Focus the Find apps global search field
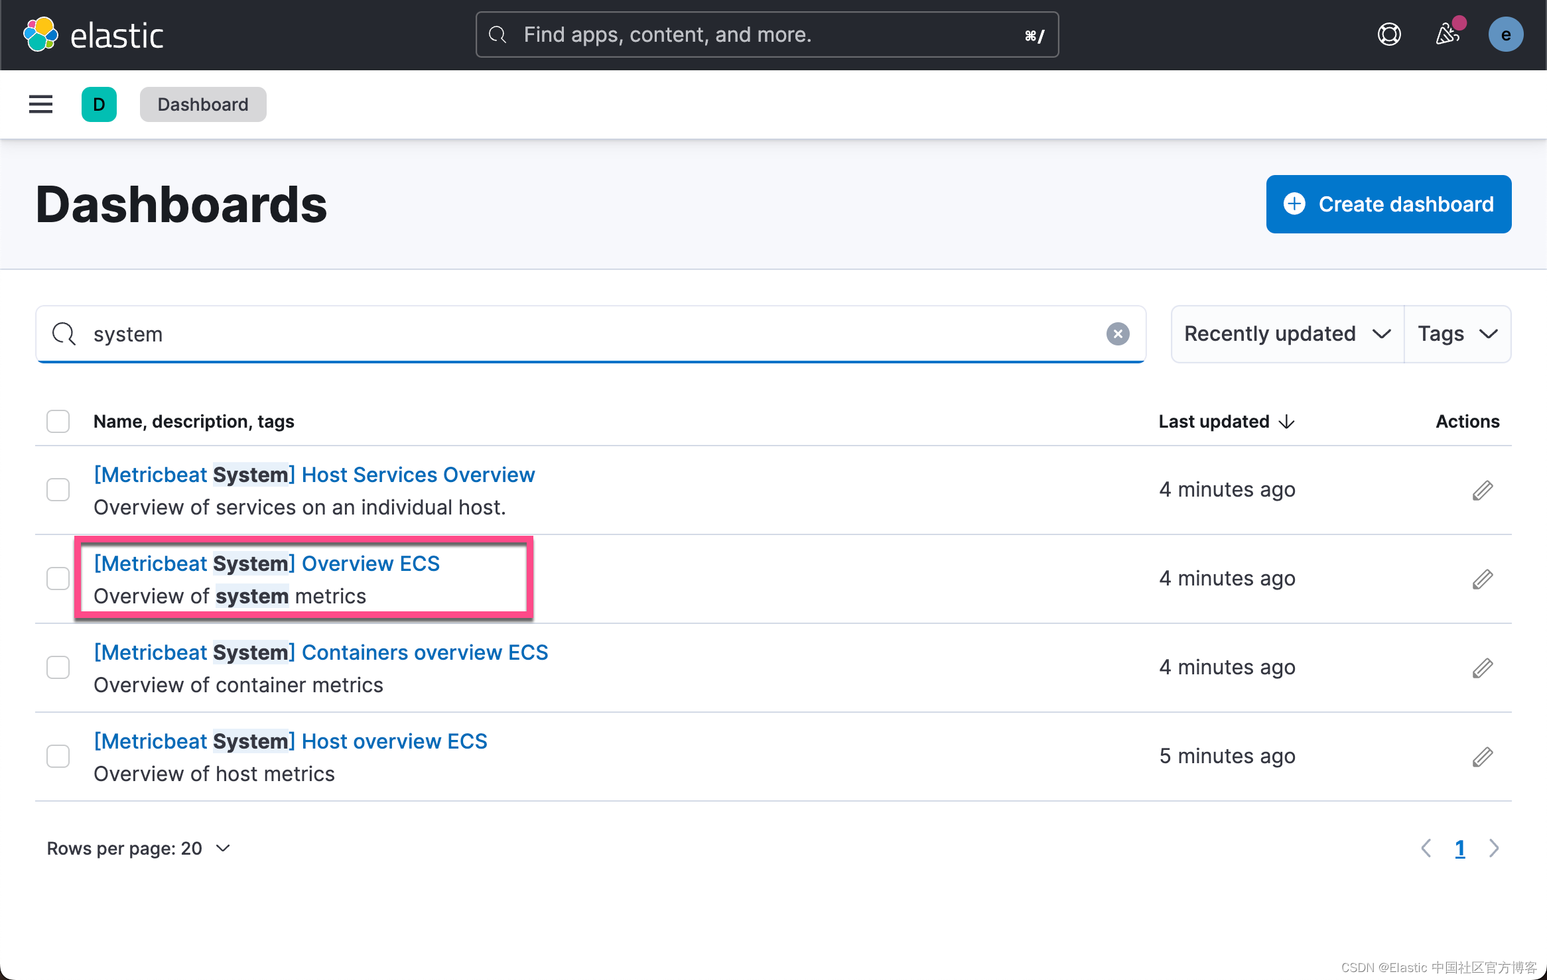 (x=766, y=34)
